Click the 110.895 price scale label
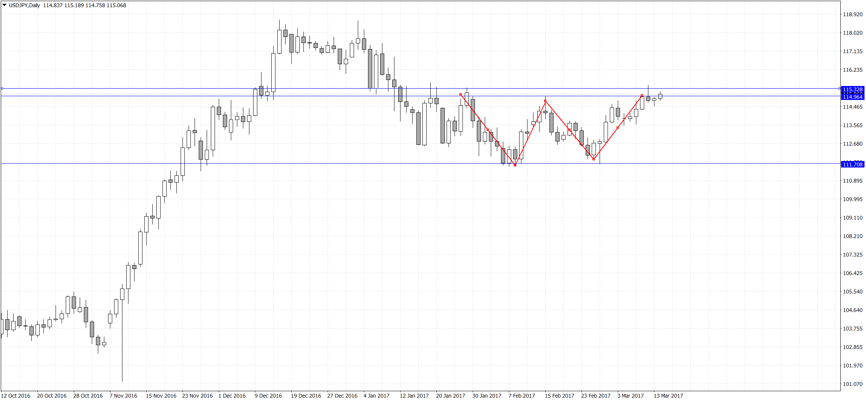Screen dimensions: 866x401 853,181
